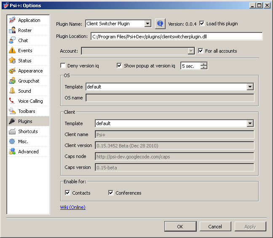273x238 pixels.
Task: Open the Sound bell icon
Action: 12,91
